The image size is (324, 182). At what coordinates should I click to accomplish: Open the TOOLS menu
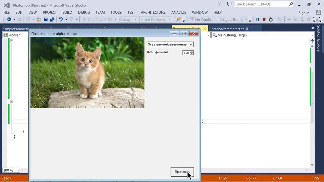click(116, 12)
